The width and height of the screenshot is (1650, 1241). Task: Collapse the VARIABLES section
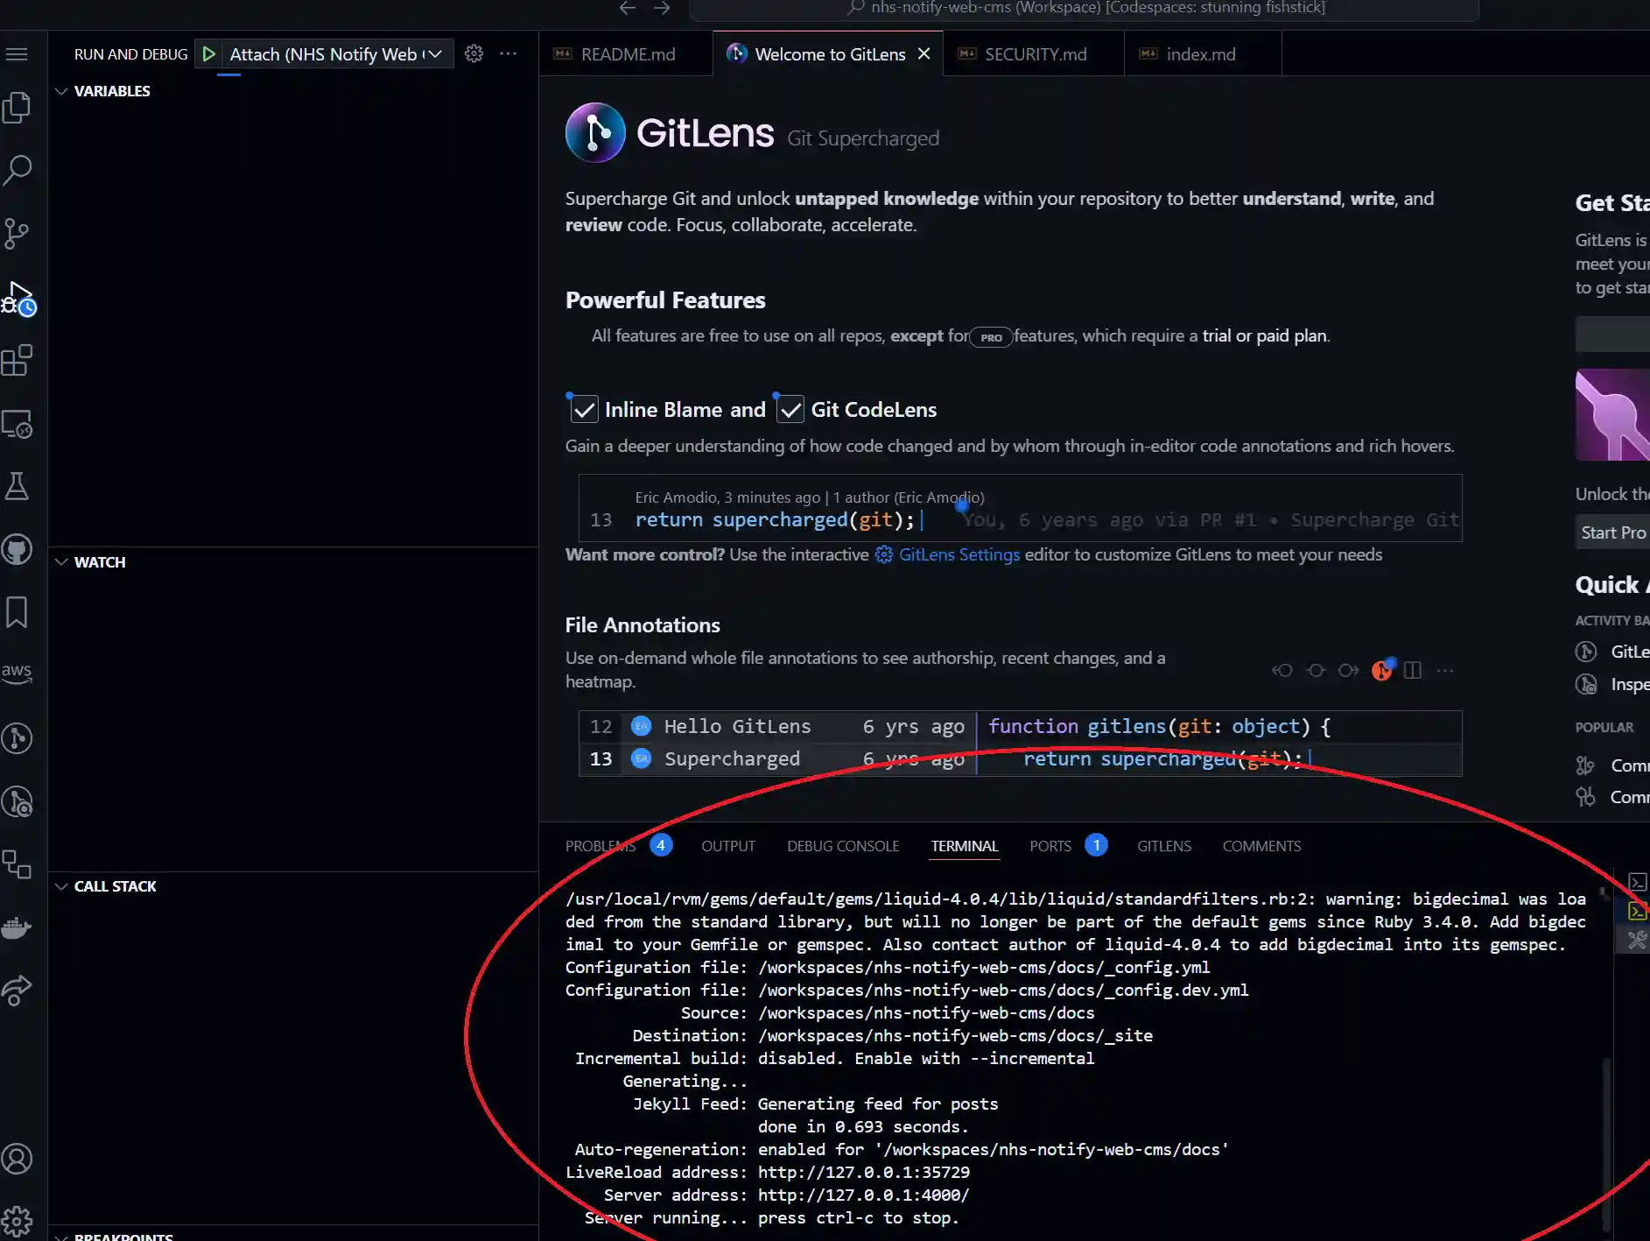click(x=61, y=91)
